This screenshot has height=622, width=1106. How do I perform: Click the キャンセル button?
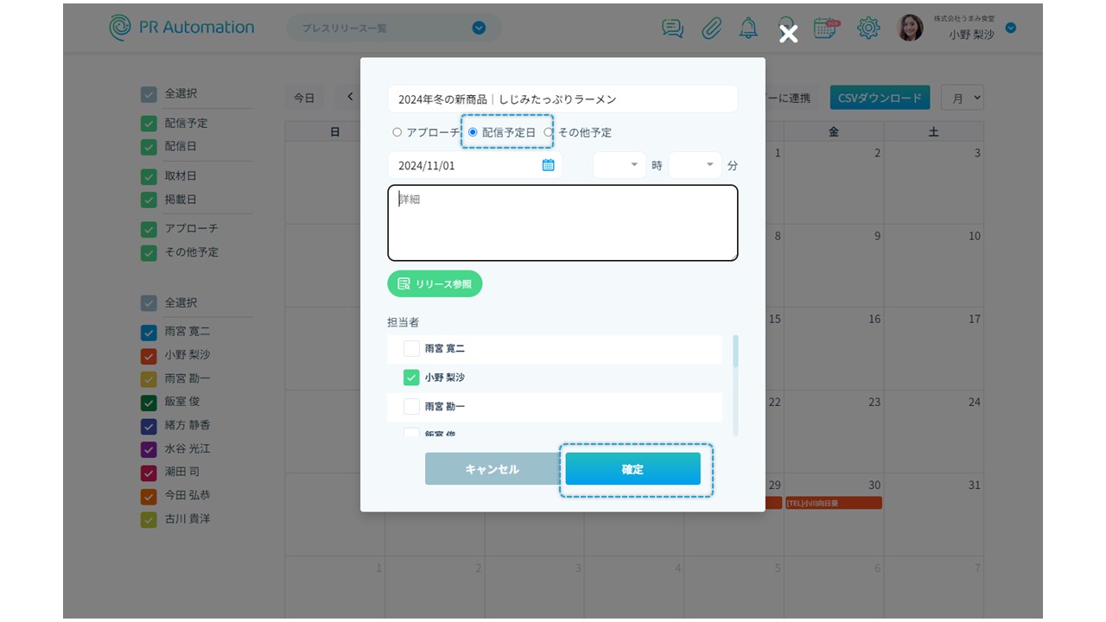coord(492,469)
